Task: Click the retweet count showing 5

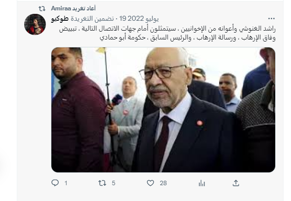Action: [114, 183]
